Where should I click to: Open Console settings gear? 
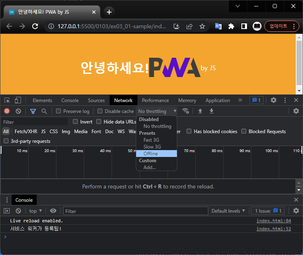(x=296, y=211)
